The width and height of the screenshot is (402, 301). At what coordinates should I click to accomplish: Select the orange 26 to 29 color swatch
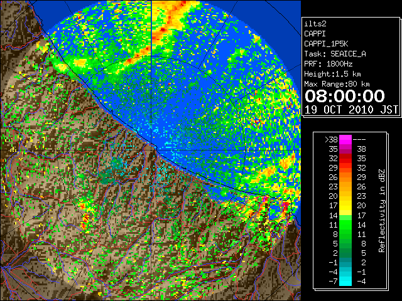pyautogui.click(x=345, y=177)
